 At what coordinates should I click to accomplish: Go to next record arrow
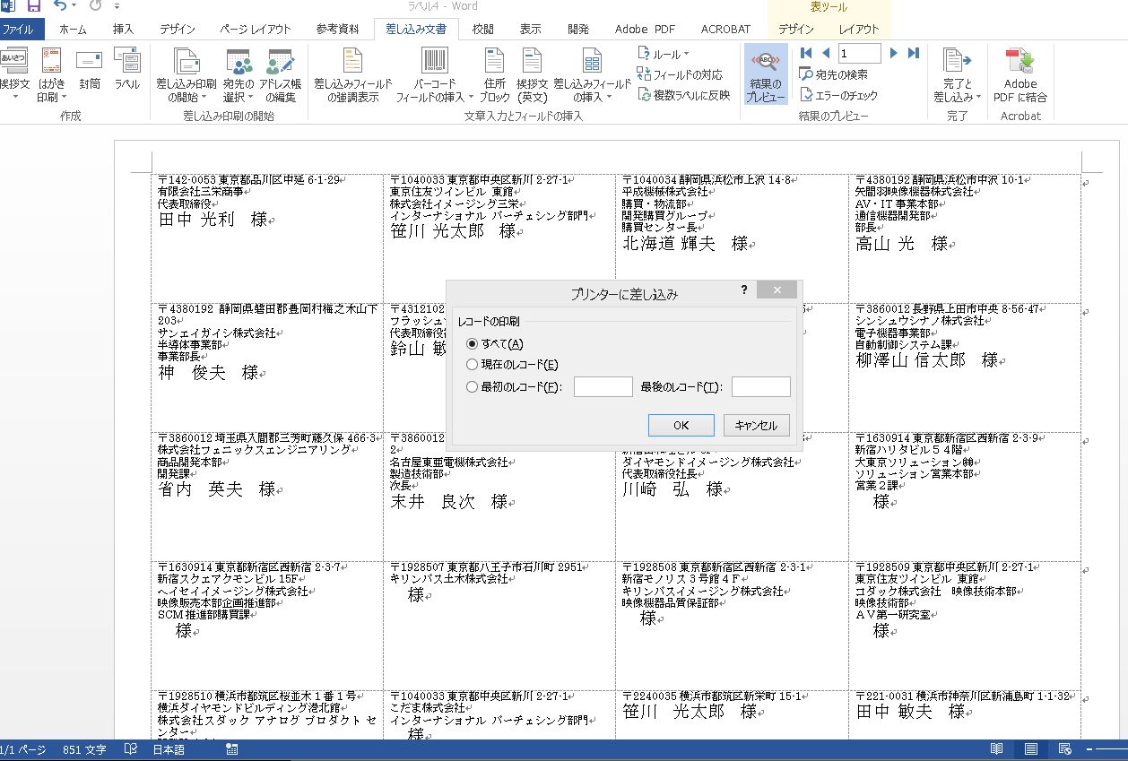[x=894, y=54]
